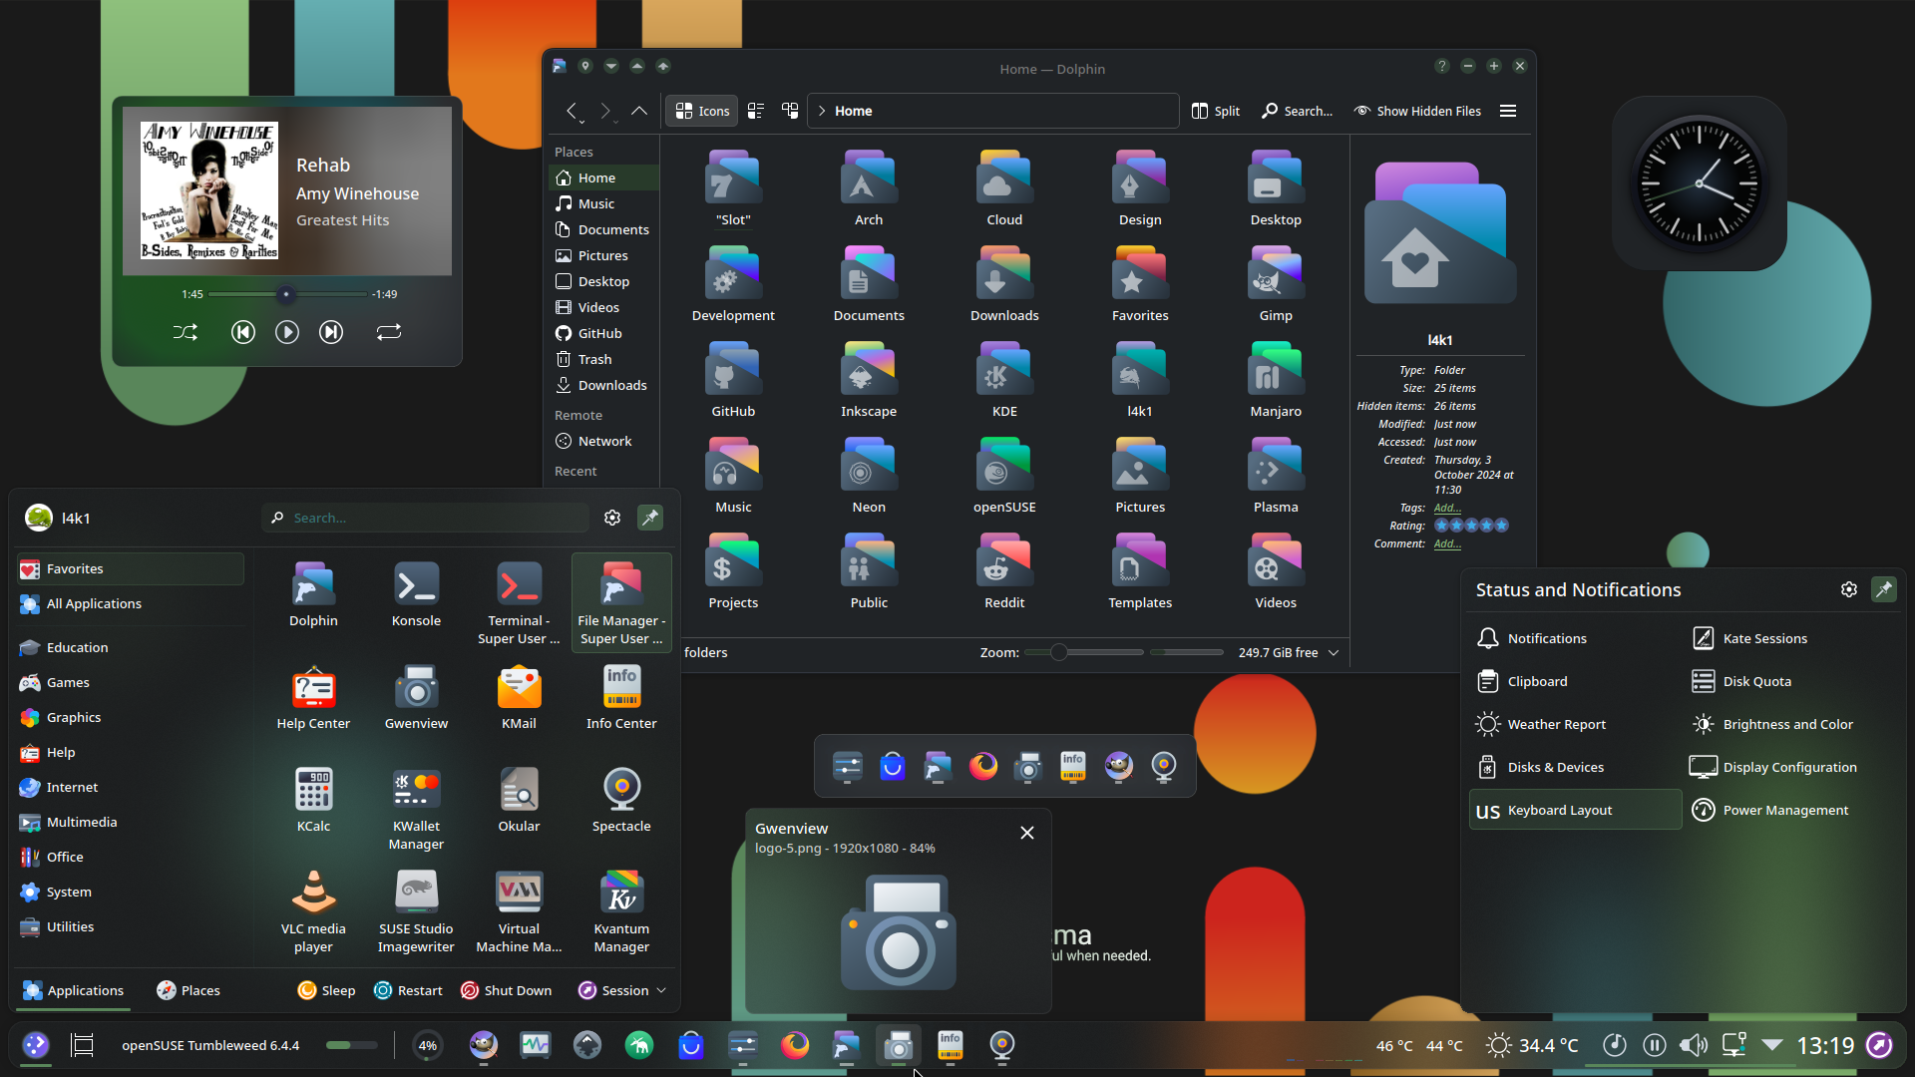
Task: Switch Dolphin to details tree view
Action: [x=790, y=111]
